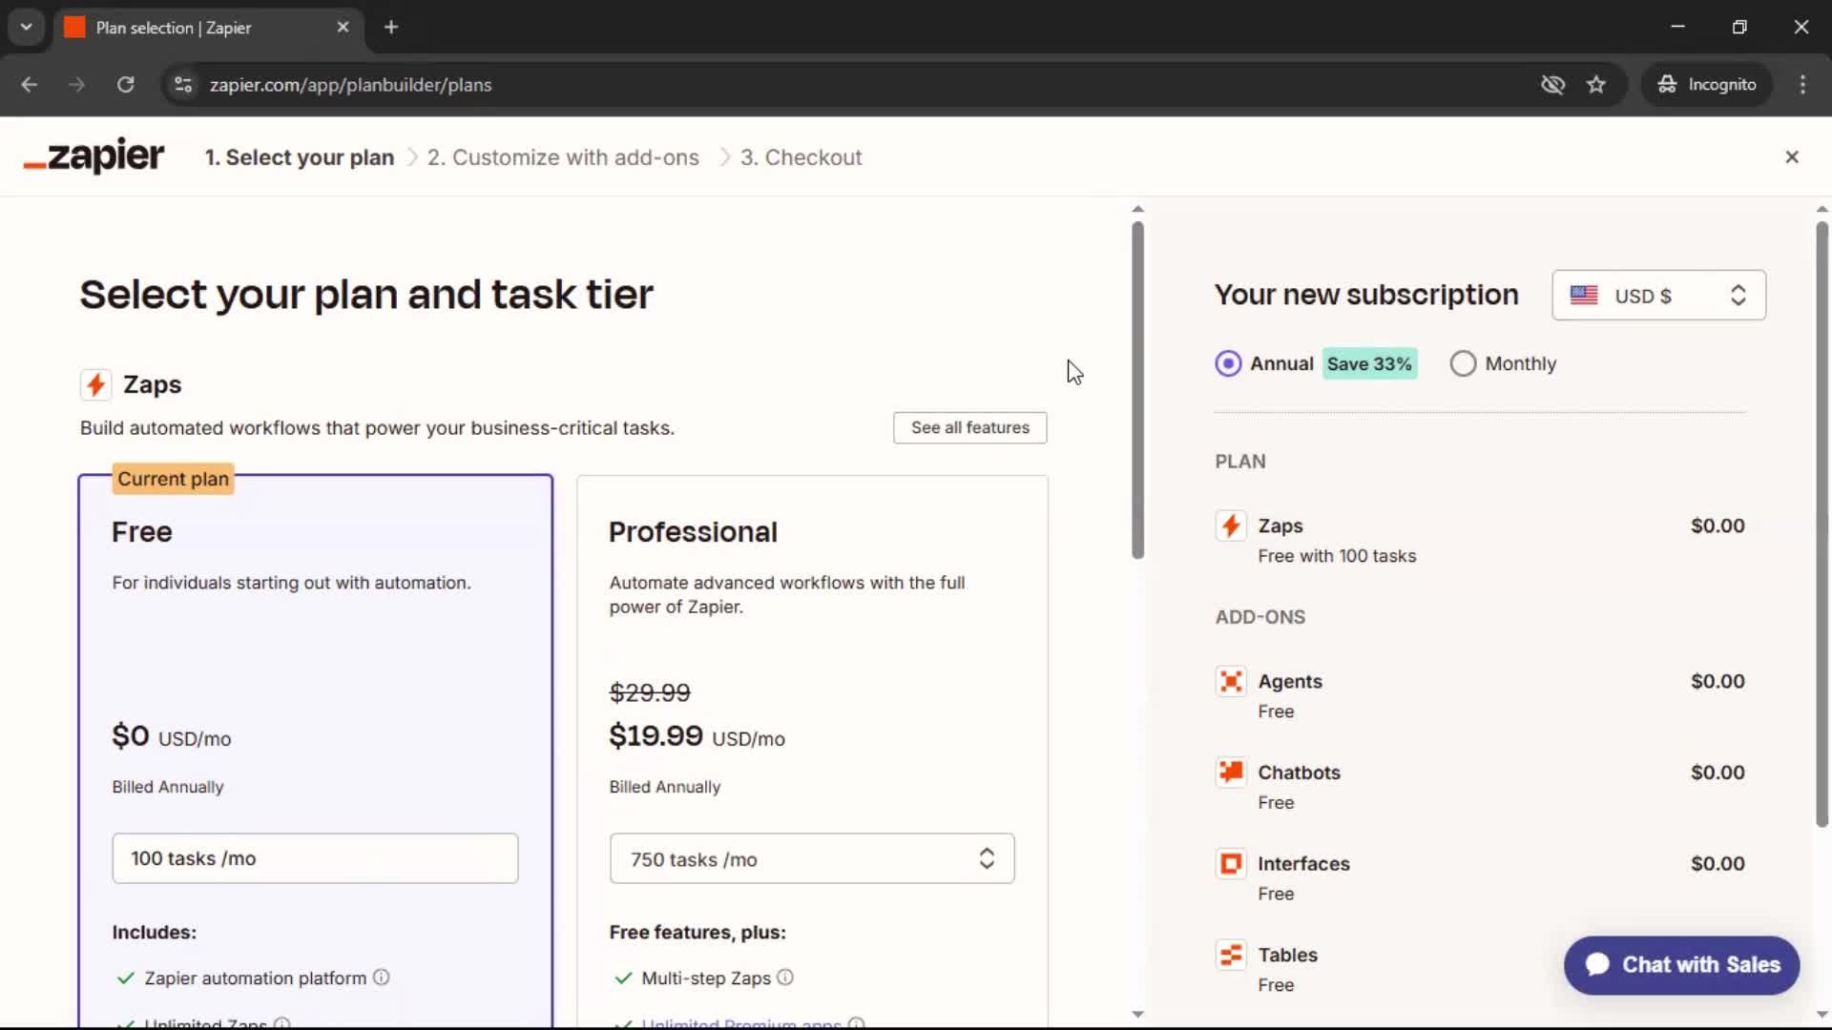Image resolution: width=1832 pixels, height=1030 pixels.
Task: Click the Save 33% badge
Action: (1369, 363)
